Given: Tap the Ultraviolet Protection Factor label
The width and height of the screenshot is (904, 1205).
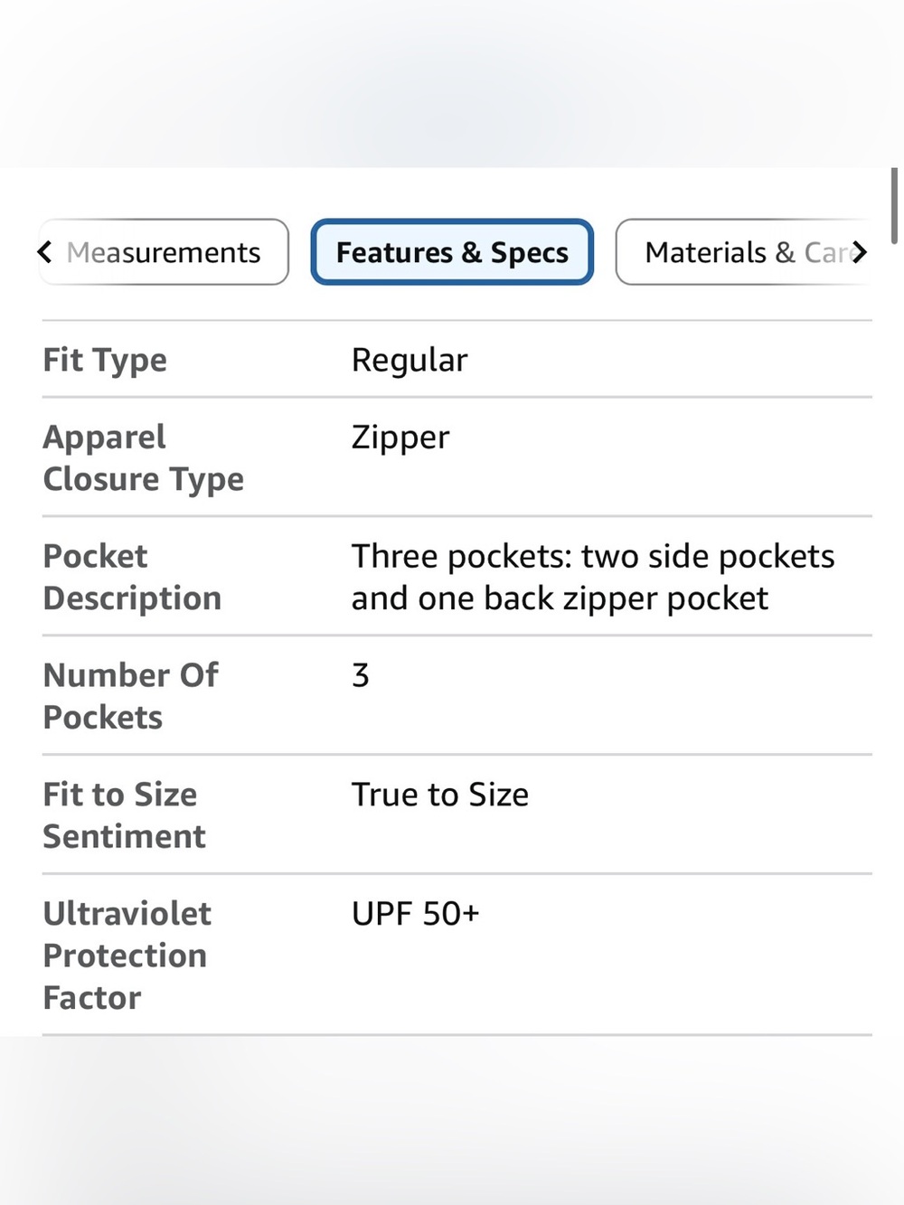Looking at the screenshot, I should [x=127, y=956].
